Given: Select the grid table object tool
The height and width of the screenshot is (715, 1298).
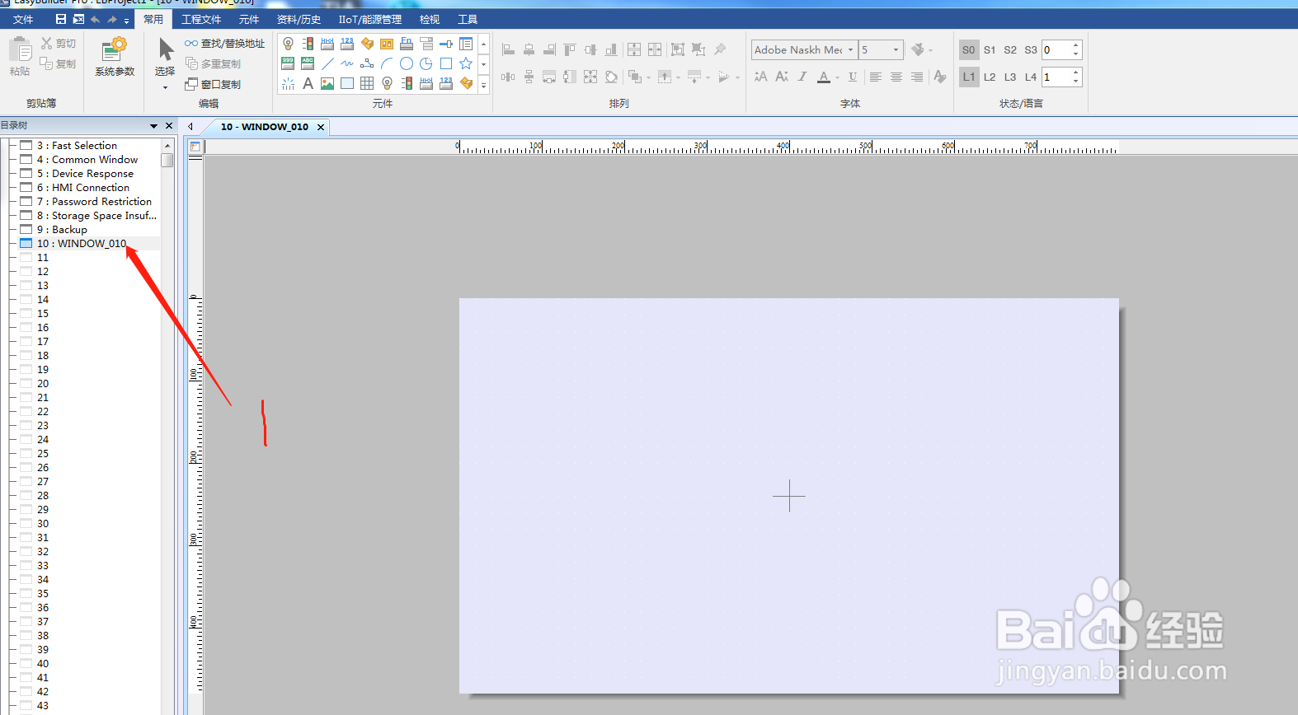Looking at the screenshot, I should (x=367, y=83).
